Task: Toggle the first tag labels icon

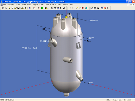Action: (52, 8)
